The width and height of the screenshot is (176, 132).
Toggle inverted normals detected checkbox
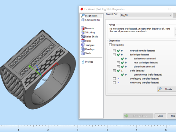(114, 51)
